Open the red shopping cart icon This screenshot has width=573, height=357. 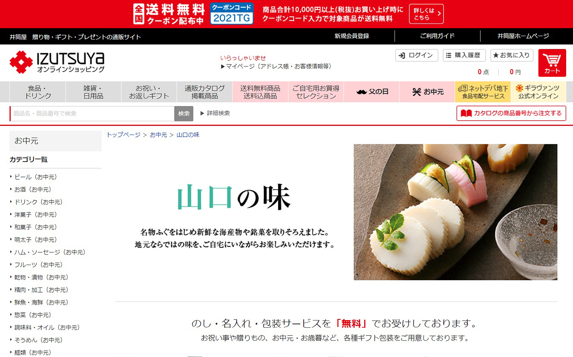(552, 63)
